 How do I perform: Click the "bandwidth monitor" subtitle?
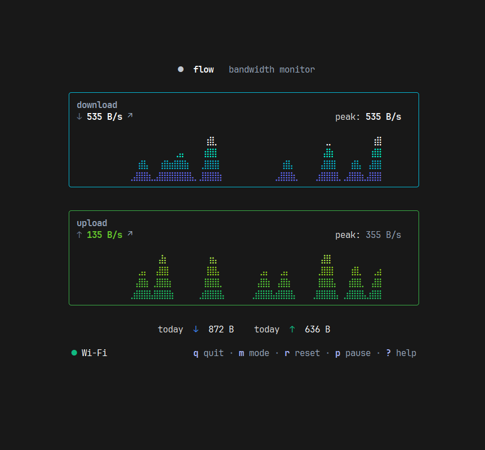(272, 70)
